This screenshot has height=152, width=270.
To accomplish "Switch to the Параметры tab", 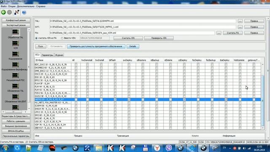I will (x=47, y=55).
